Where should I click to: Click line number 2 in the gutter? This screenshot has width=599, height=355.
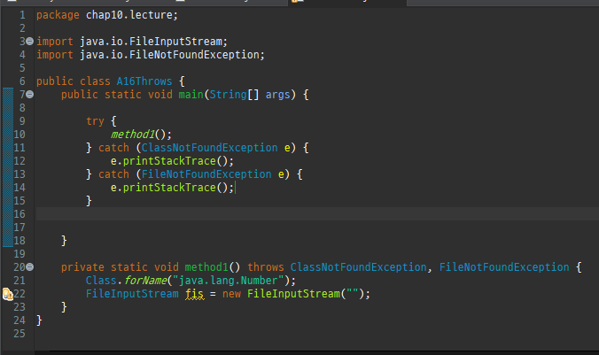22,28
